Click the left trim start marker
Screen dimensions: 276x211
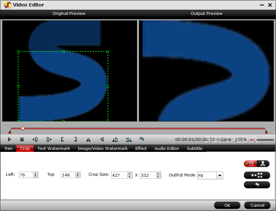pyautogui.click(x=10, y=132)
